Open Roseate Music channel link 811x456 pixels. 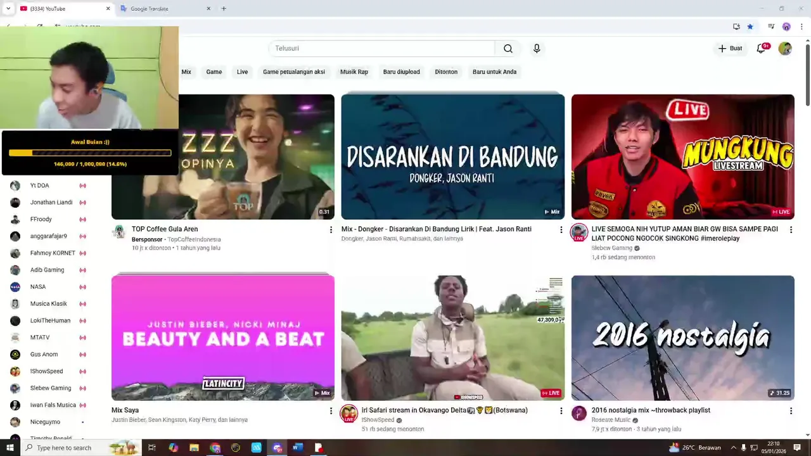click(611, 420)
